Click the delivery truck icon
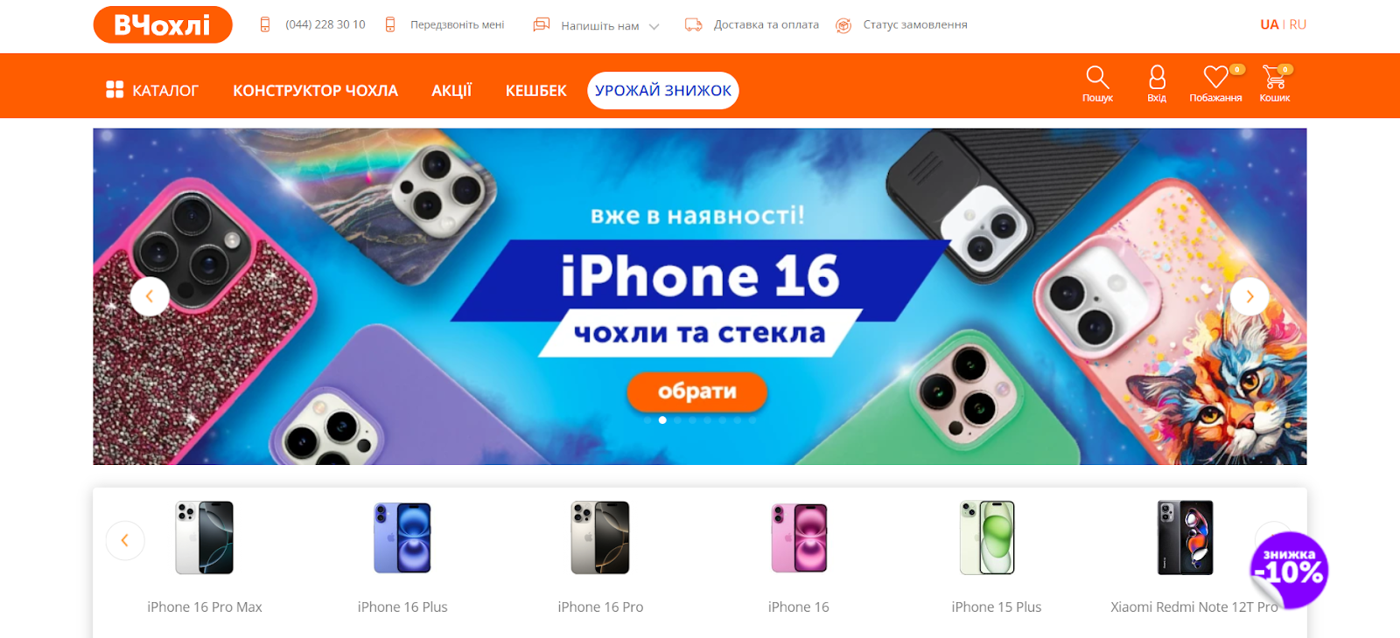Viewport: 1400px width, 638px height. pyautogui.click(x=694, y=24)
